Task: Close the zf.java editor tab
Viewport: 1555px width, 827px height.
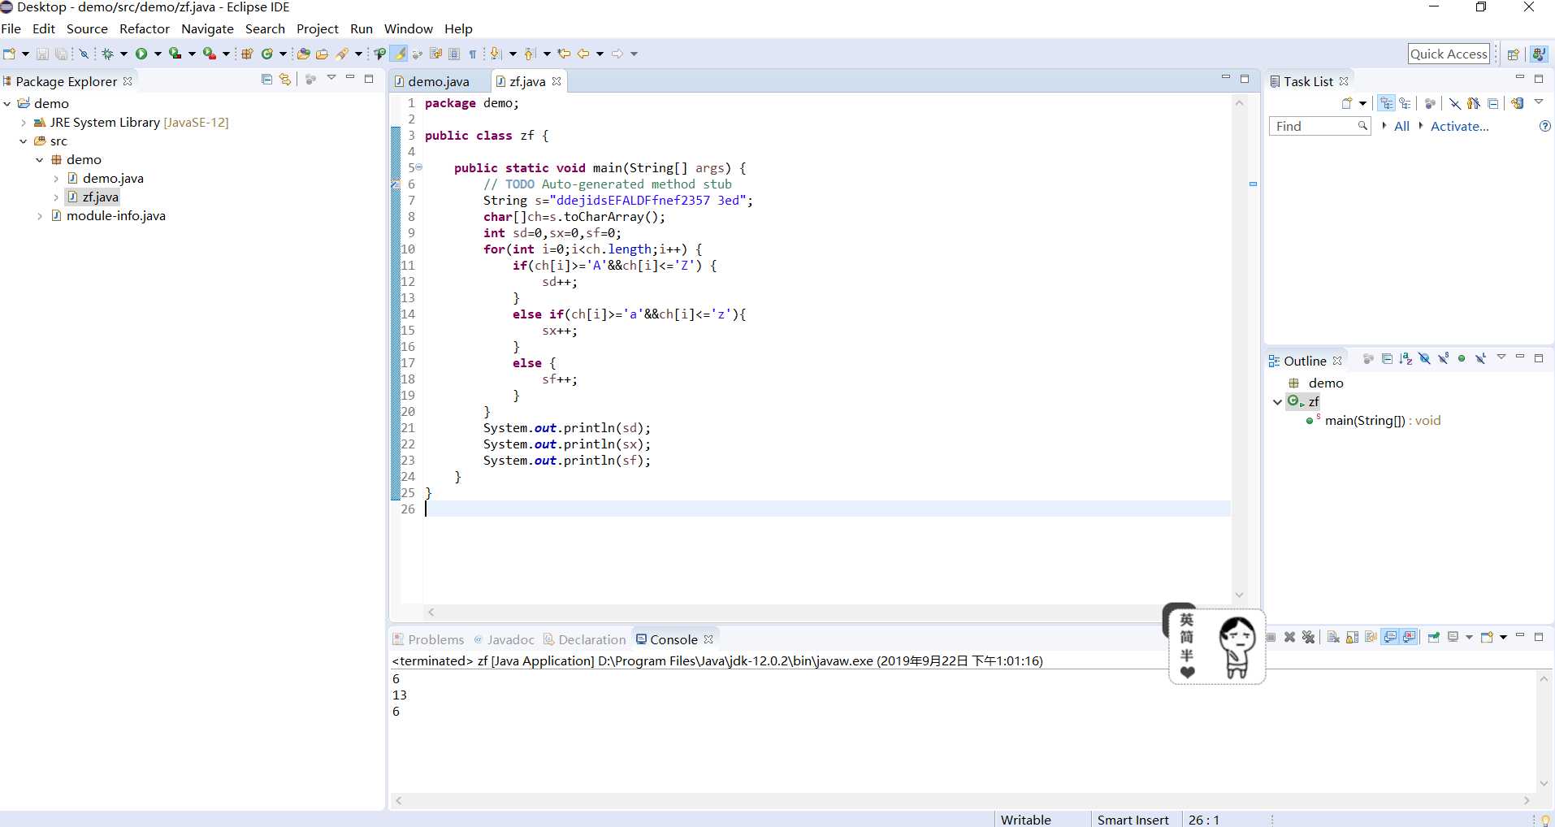Action: click(x=557, y=81)
